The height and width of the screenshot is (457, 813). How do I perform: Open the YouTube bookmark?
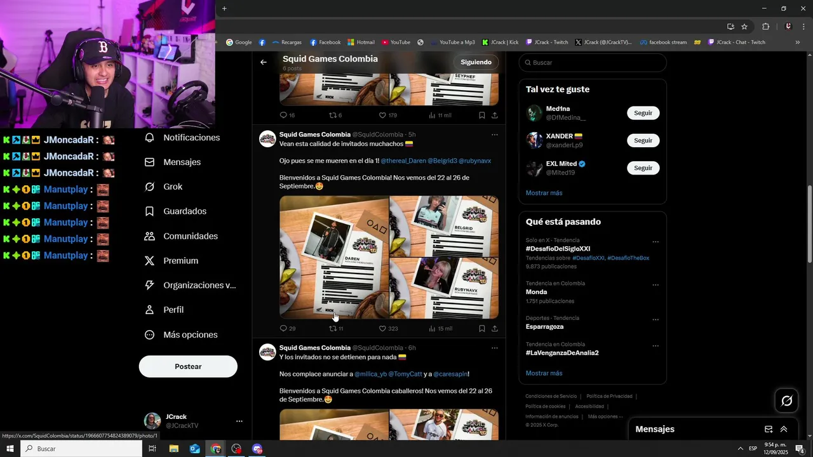396,43
